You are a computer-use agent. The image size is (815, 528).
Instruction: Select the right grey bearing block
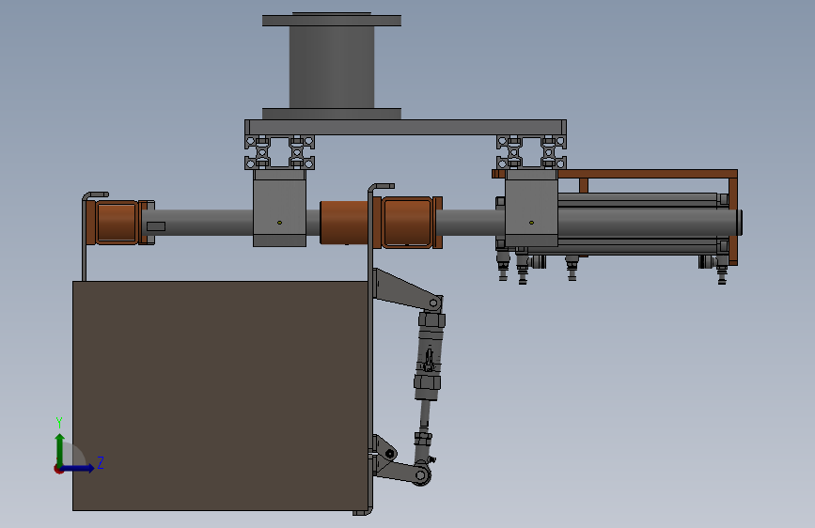tap(531, 208)
